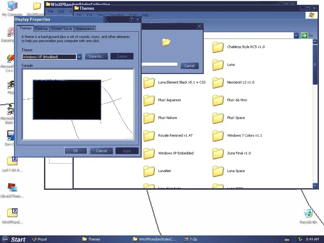
Task: Click the keyboard icon in the tray
Action: point(287,240)
